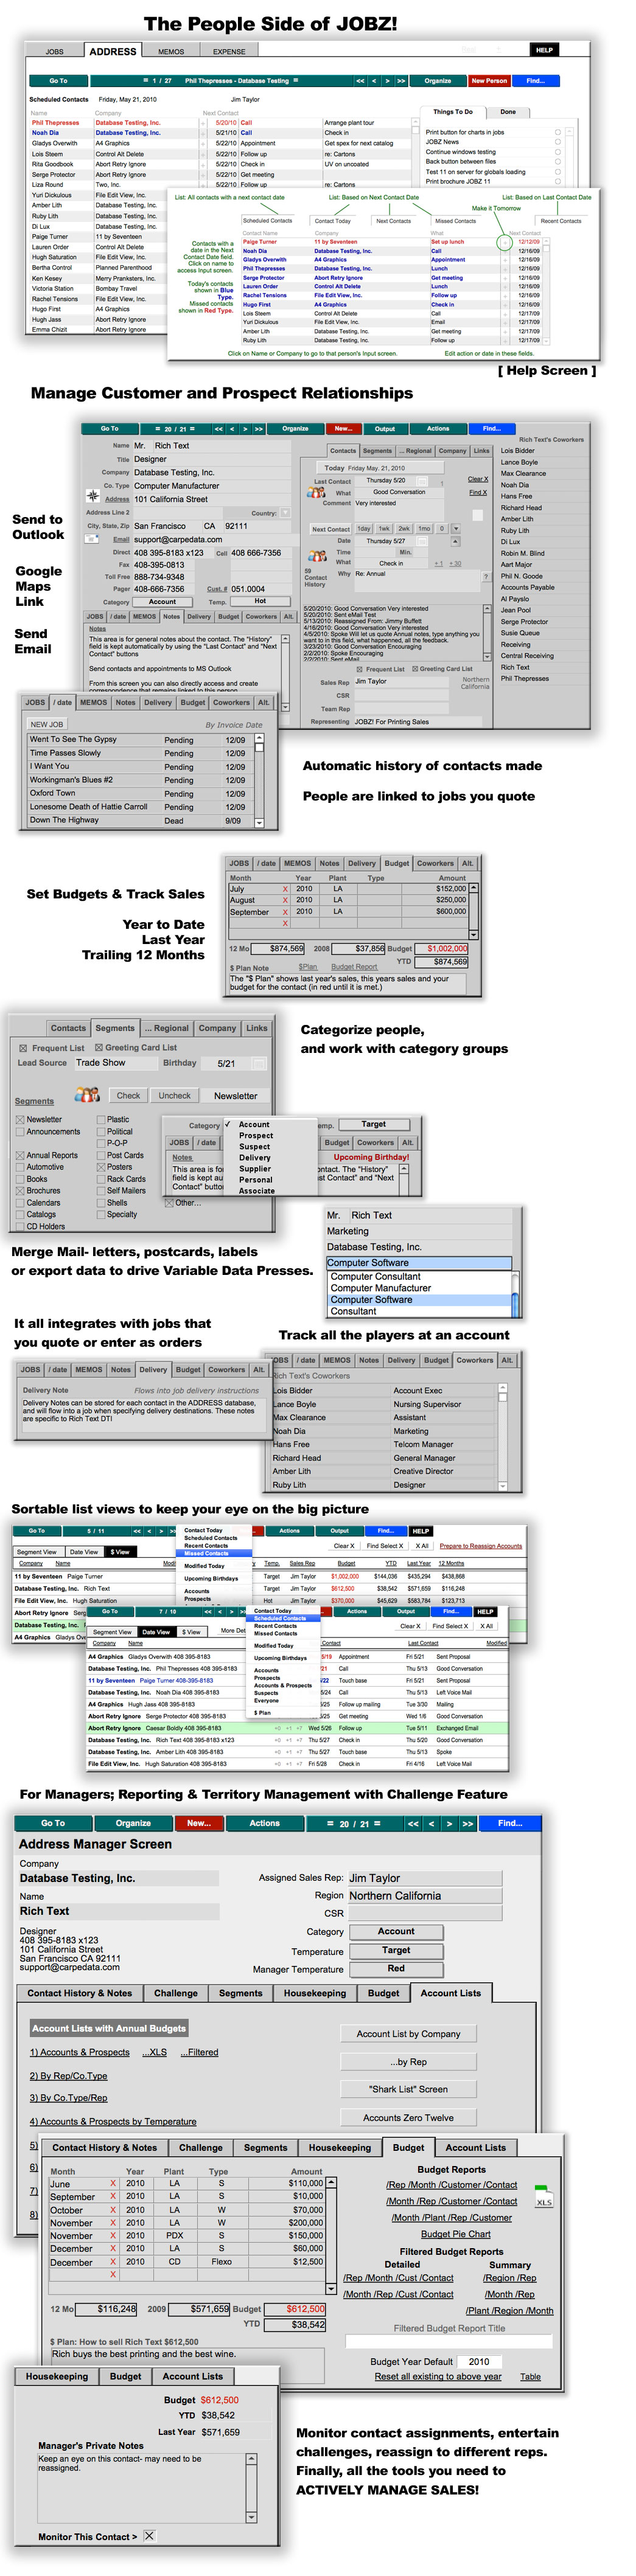This screenshot has height=2576, width=636.
Task: Open the Computer Software Co. Type combo box
Action: 419,1263
